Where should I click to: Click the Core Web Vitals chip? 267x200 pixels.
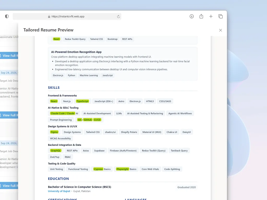[150, 169]
